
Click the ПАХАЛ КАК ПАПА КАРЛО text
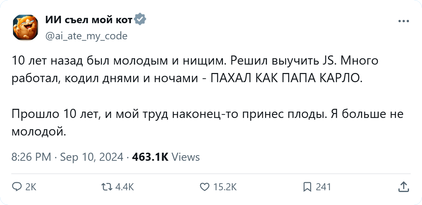[x=286, y=78]
